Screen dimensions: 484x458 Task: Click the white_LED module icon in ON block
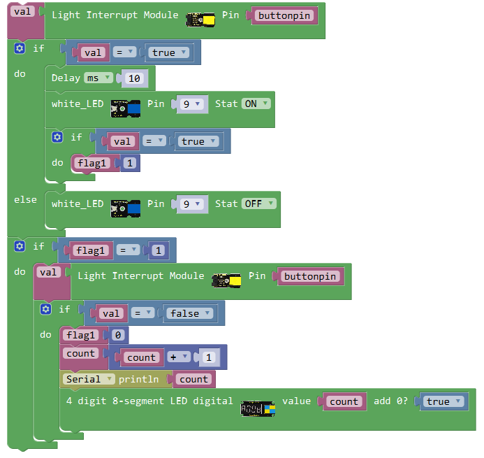[x=126, y=108]
